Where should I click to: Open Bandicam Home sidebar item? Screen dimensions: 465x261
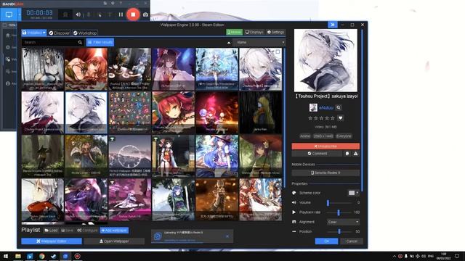coord(8,36)
